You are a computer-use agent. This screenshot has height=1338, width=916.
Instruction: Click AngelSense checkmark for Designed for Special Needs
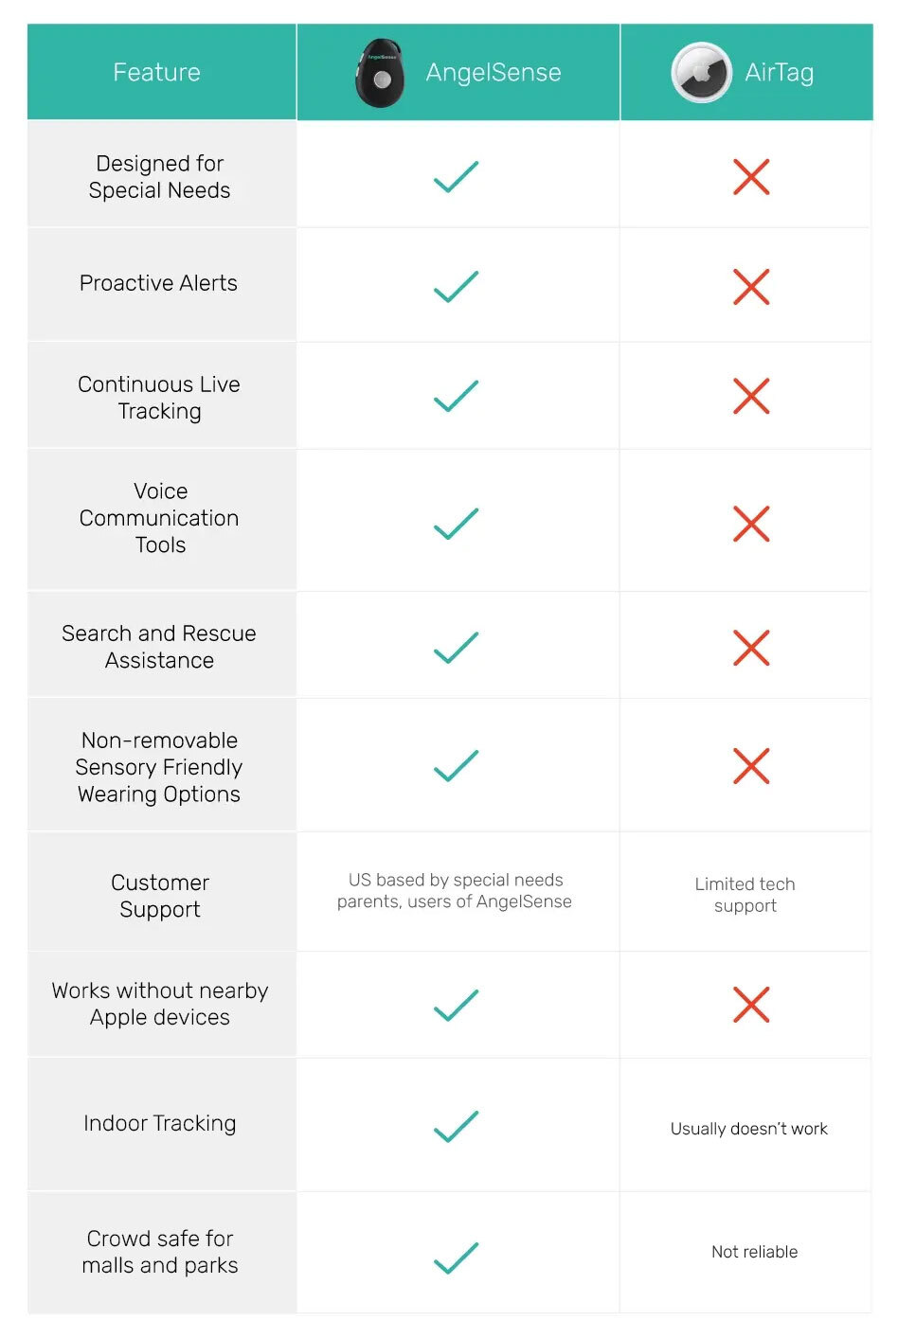point(456,177)
